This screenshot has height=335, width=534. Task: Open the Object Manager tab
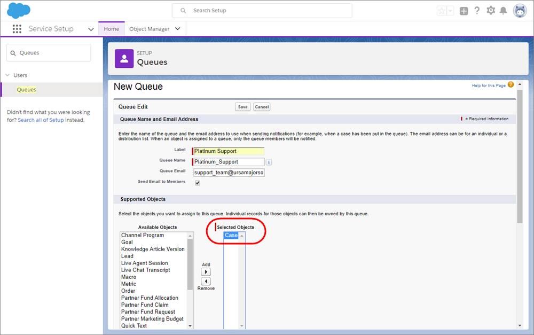tap(149, 29)
